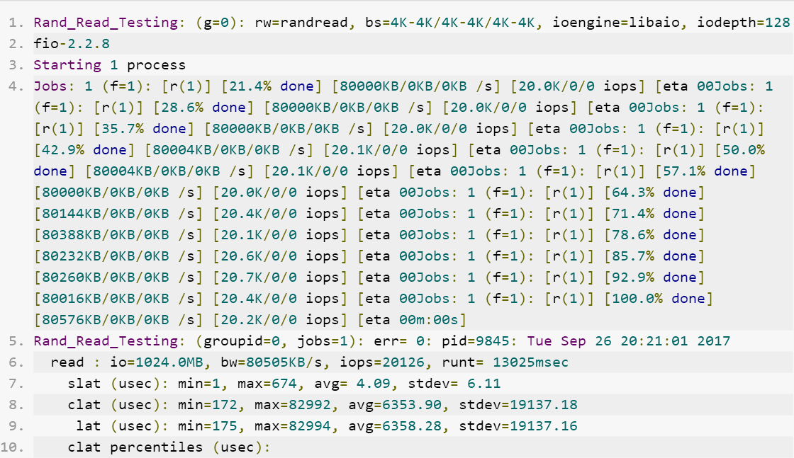Click the '92.9% done' progress text

(654, 277)
